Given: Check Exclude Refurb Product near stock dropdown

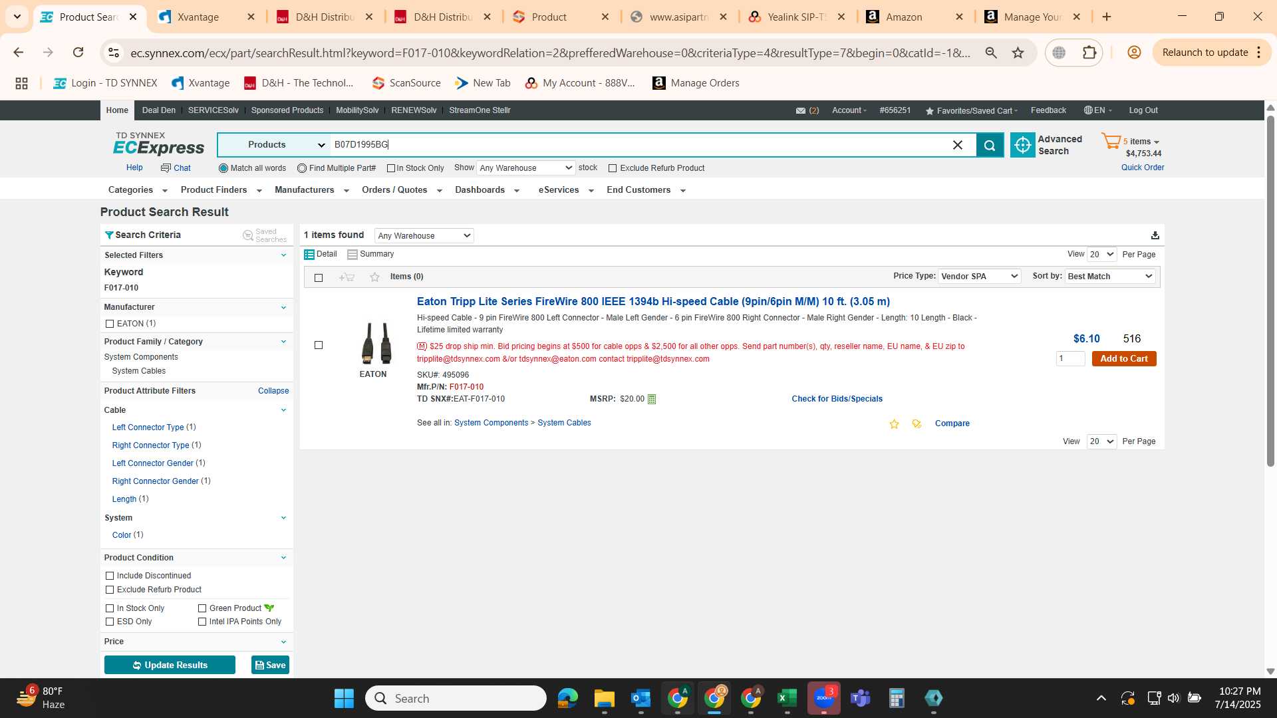Looking at the screenshot, I should [x=613, y=168].
